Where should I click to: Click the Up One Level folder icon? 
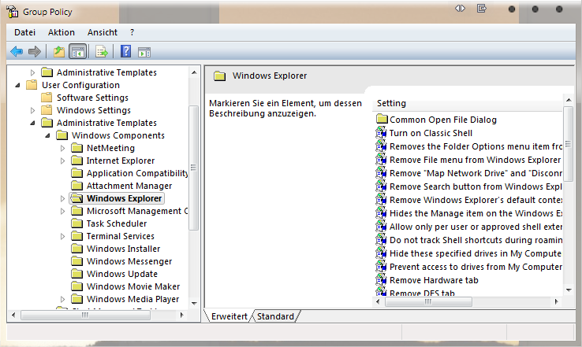pos(58,52)
